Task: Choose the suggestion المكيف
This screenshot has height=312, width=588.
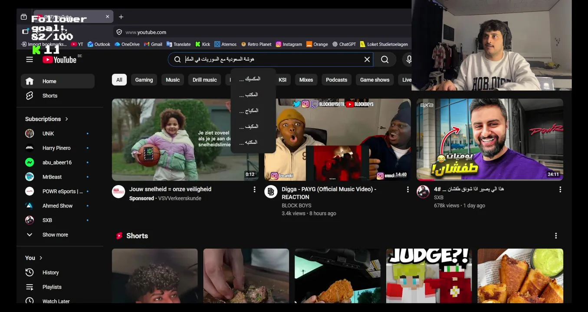Action: click(253, 127)
